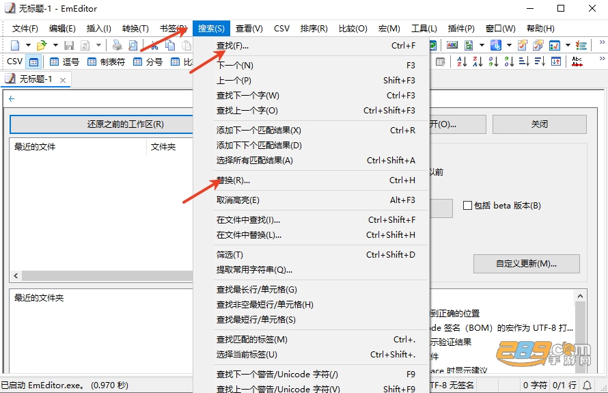Expand the New file dropdown arrow
The image size is (608, 393).
tap(28, 45)
